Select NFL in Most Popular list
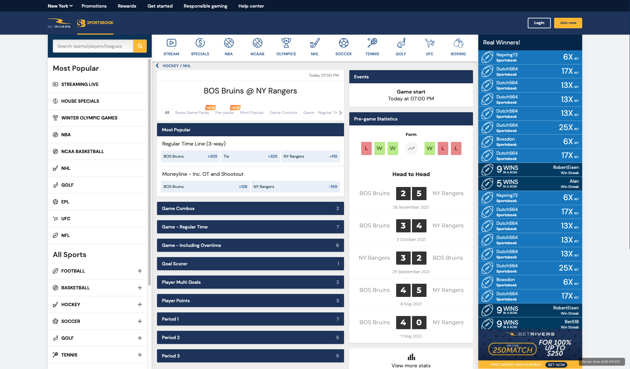 click(97, 235)
